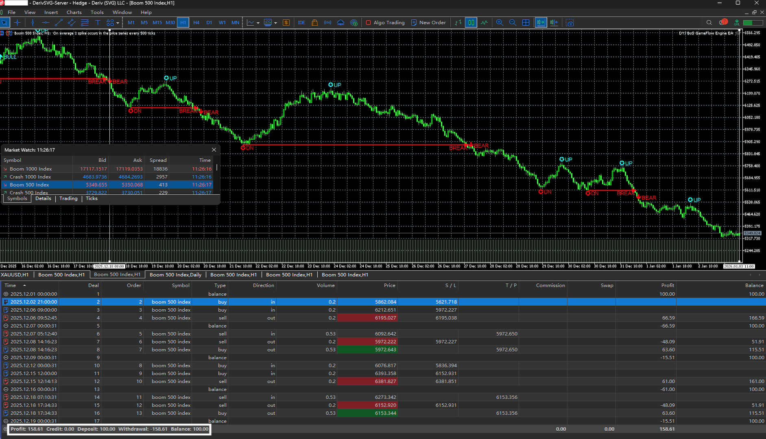Screen dimensions: 766x439
Task: Switch chart to bar chart display
Action: point(458,23)
